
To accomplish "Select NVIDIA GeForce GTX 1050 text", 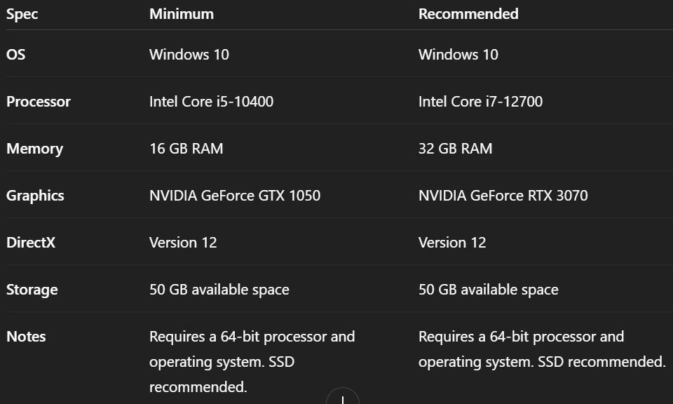I will pyautogui.click(x=235, y=196).
